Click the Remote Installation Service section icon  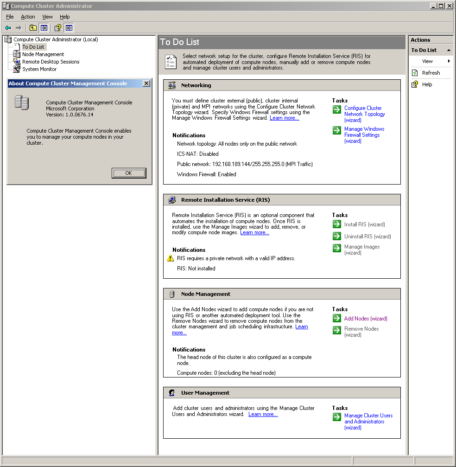tap(172, 200)
